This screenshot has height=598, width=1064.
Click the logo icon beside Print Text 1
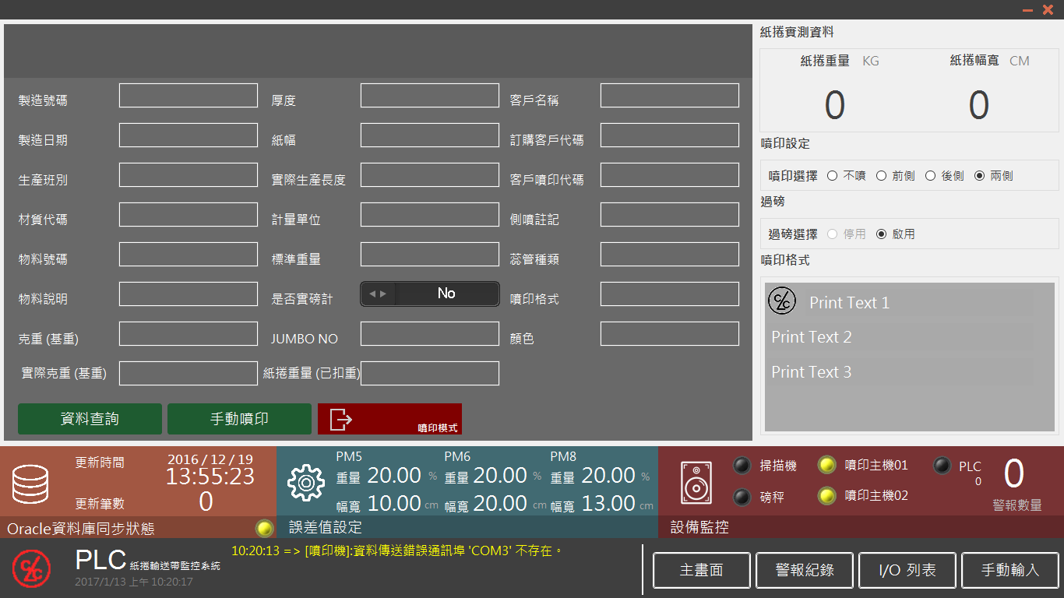(x=782, y=301)
